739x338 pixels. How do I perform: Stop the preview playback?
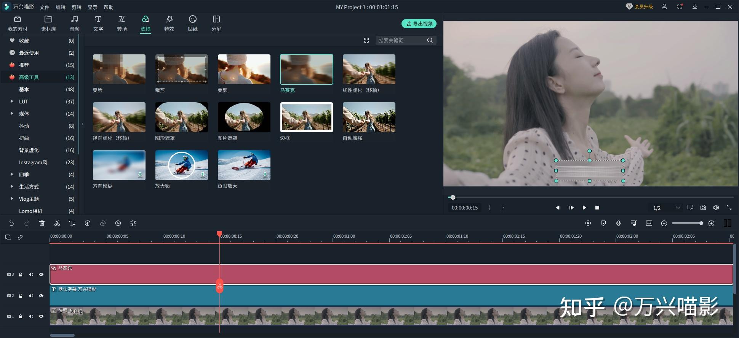tap(597, 208)
